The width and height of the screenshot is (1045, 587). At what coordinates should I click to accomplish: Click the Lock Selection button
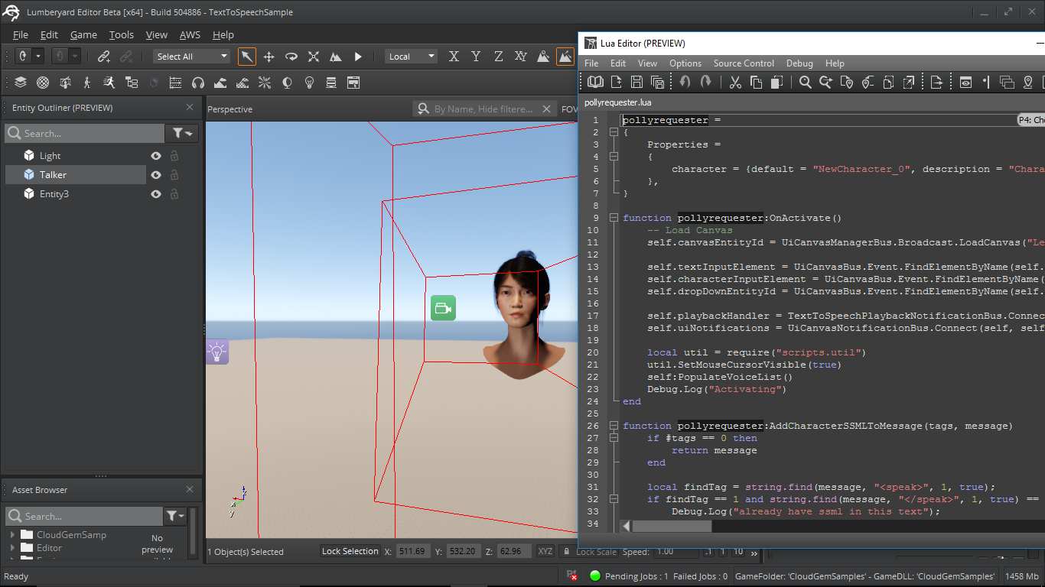click(x=350, y=551)
